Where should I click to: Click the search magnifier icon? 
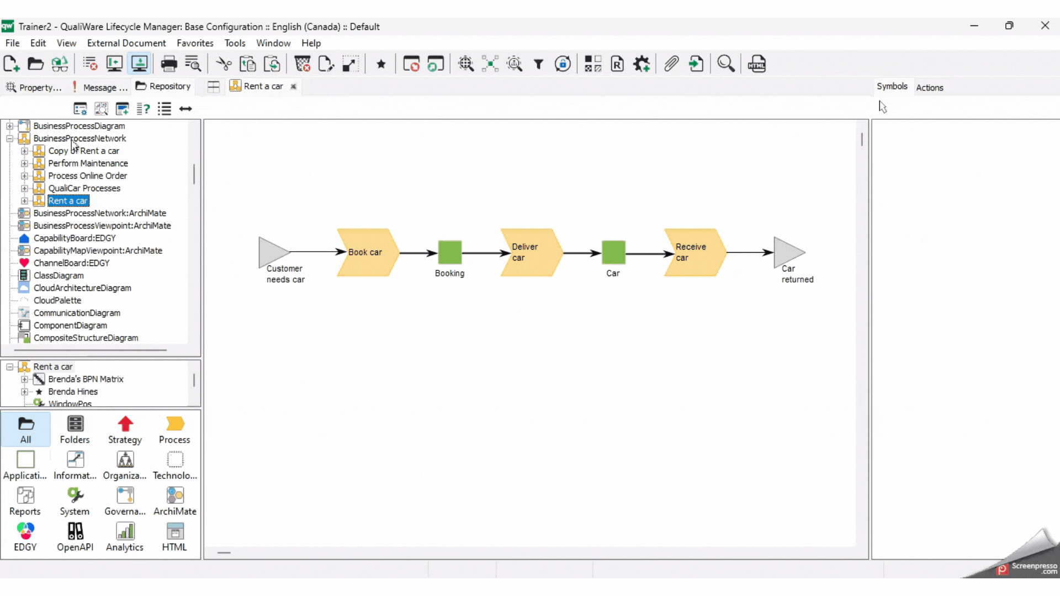[725, 63]
